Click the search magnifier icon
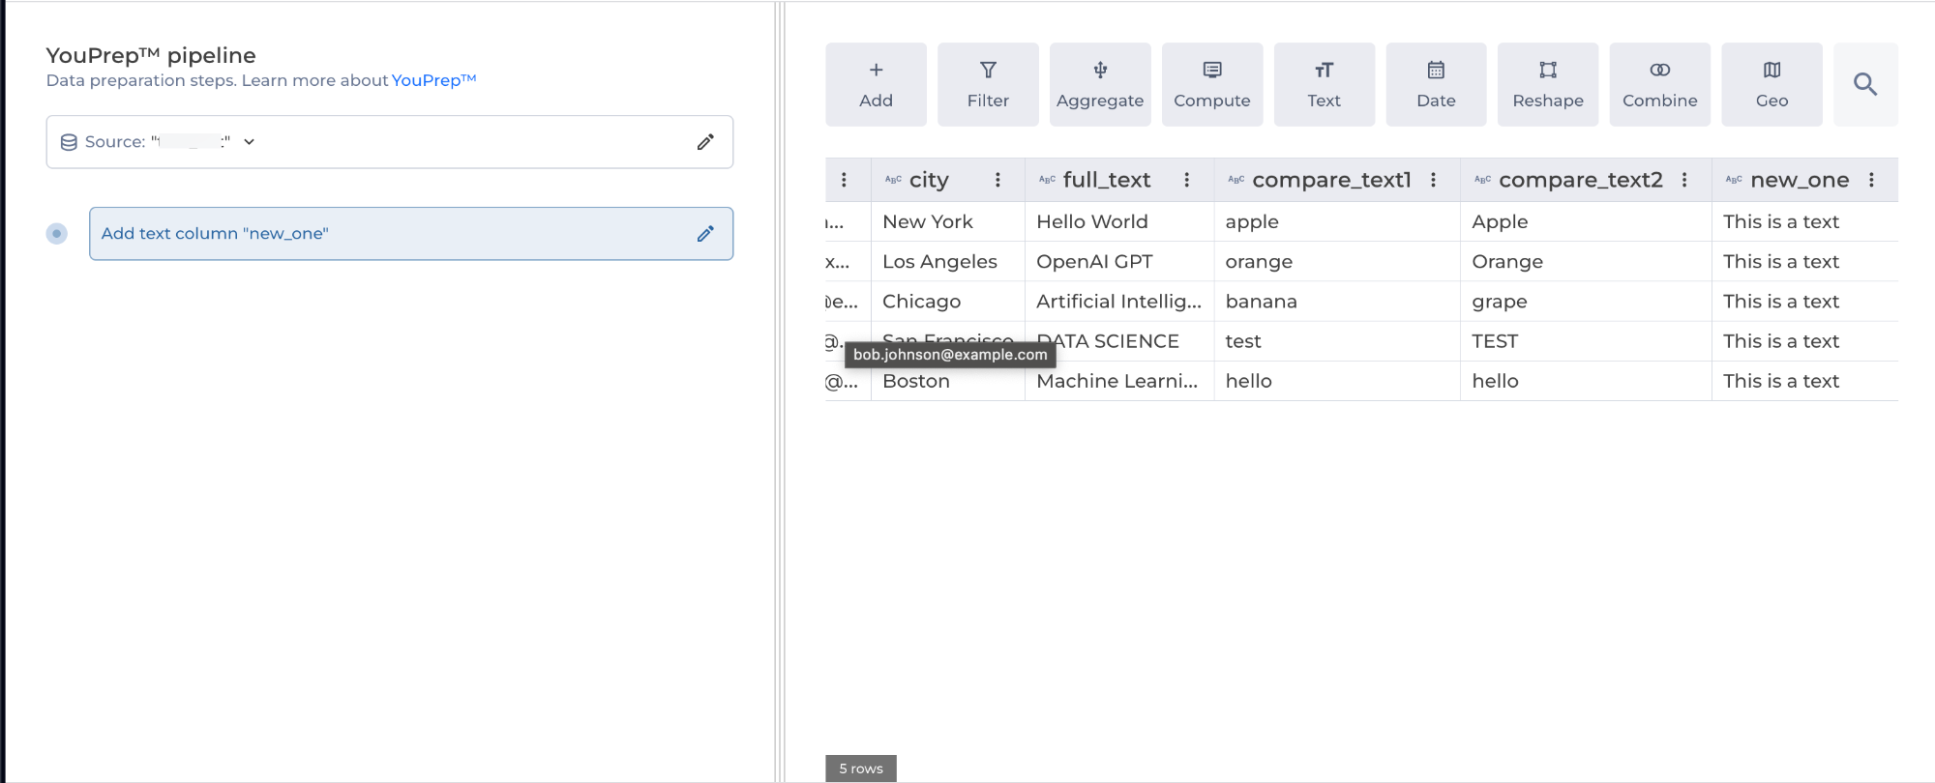Viewport: 1935px width, 783px height. coord(1864,84)
